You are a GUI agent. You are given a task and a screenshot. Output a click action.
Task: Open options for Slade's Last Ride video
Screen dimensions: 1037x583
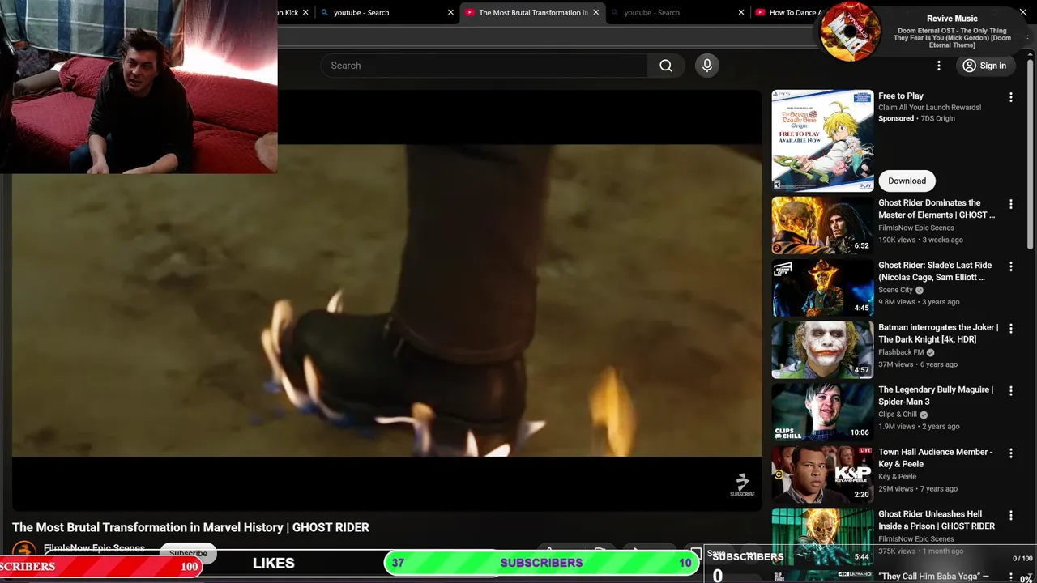pyautogui.click(x=1010, y=266)
